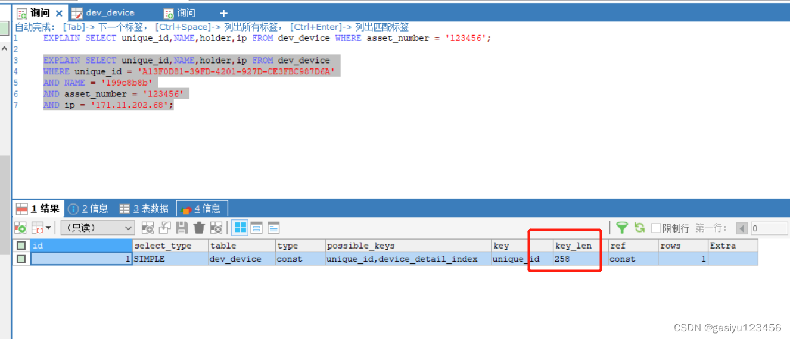
Task: Select the 1 结果 result tab
Action: click(x=38, y=209)
